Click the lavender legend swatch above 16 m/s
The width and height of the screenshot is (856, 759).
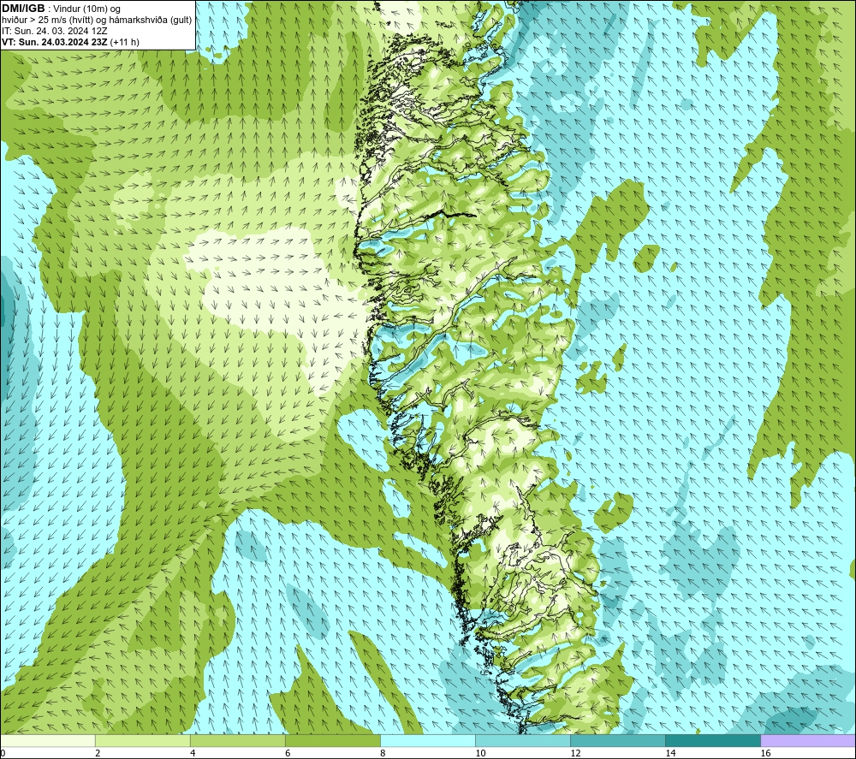(808, 740)
